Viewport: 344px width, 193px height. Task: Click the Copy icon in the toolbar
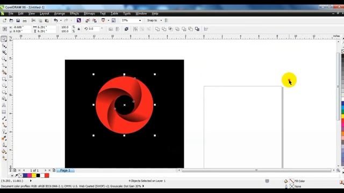[40, 20]
